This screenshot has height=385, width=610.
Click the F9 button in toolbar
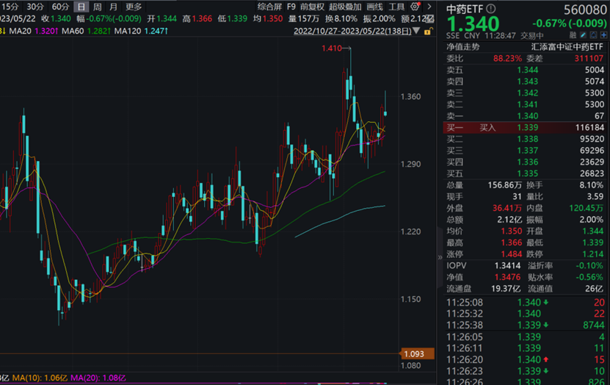[x=291, y=7]
